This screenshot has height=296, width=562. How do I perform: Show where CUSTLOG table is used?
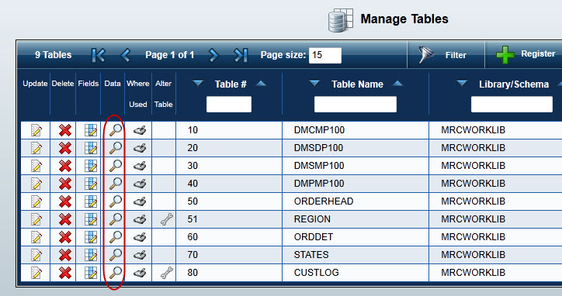[140, 273]
